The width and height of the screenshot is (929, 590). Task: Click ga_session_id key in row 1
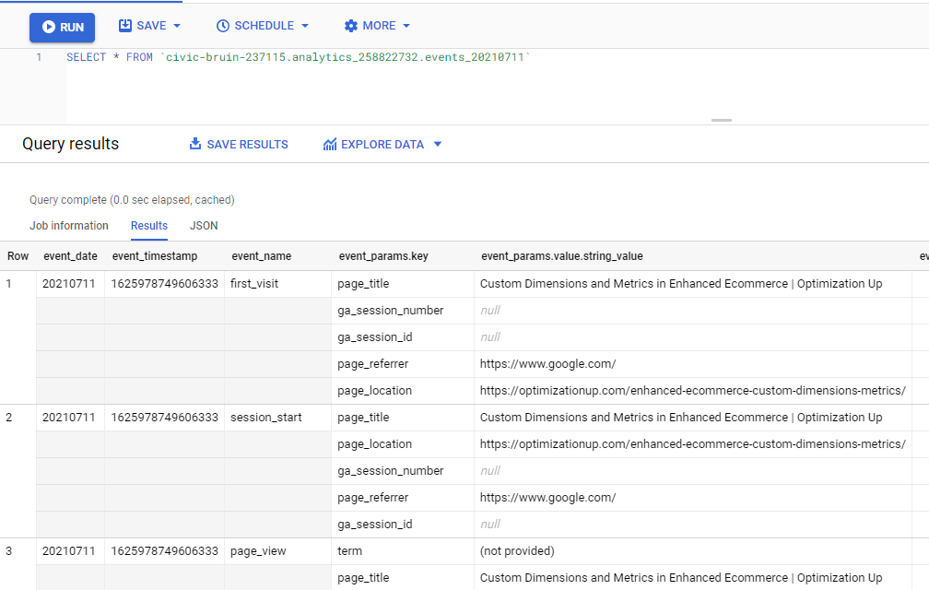click(375, 337)
